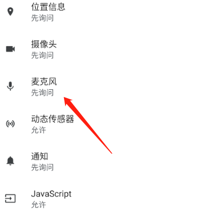Click the JavaScript arrow icon
214x210 pixels.
click(x=10, y=198)
